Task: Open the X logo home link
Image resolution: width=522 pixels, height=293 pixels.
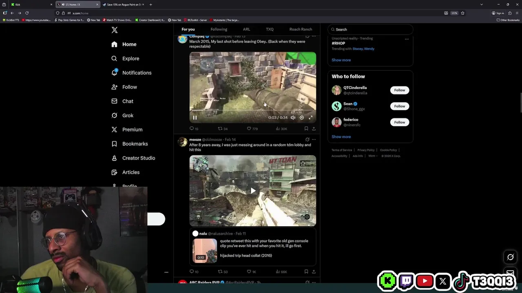Action: (115, 30)
